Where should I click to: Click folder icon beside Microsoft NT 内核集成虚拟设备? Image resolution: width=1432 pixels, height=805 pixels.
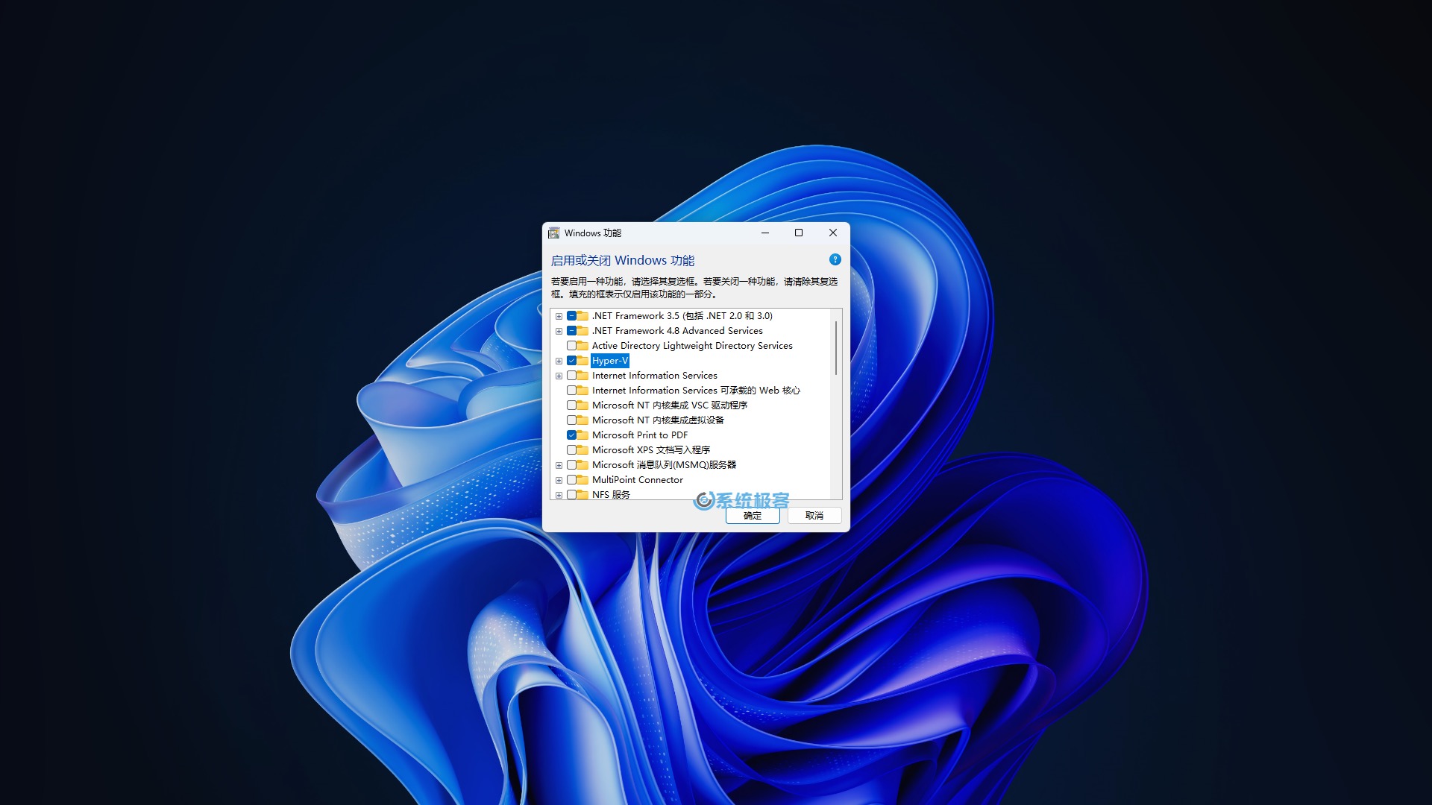tap(582, 420)
